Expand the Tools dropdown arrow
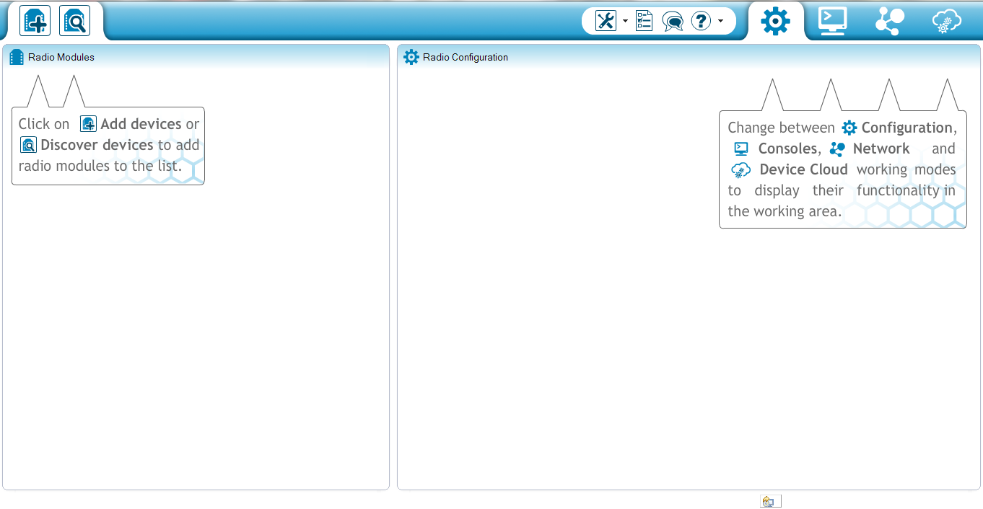Screen dimensions: 983x509 625,21
